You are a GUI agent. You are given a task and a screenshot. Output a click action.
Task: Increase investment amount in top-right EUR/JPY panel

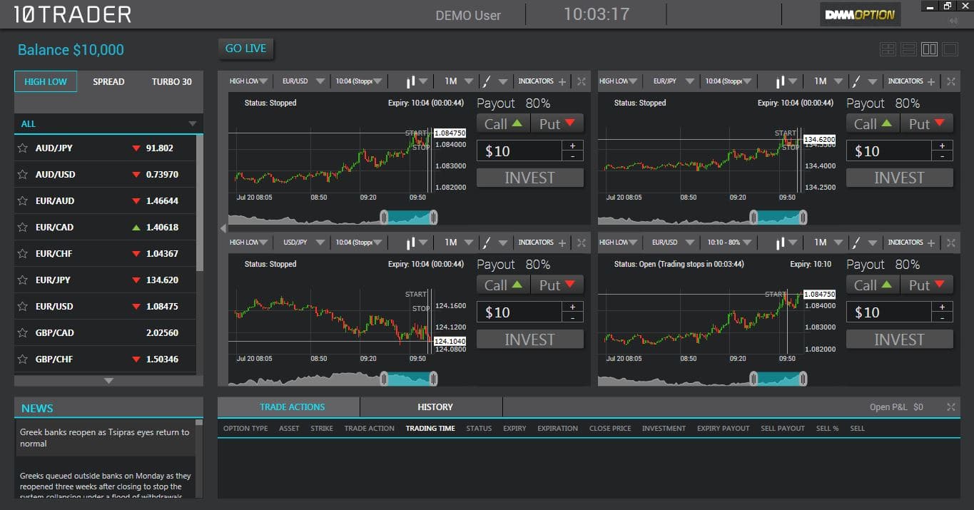coord(942,146)
